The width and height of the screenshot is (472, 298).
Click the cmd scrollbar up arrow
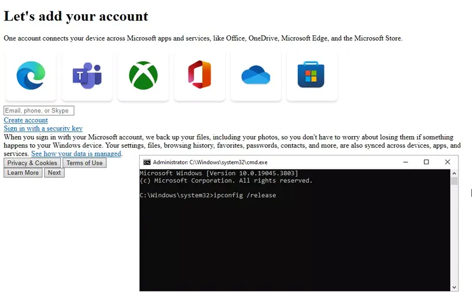(454, 173)
